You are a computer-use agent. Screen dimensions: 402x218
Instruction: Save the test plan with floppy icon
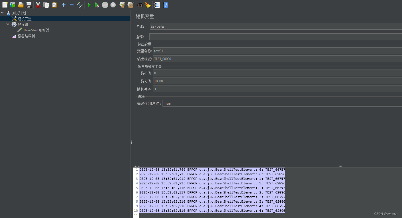29,5
